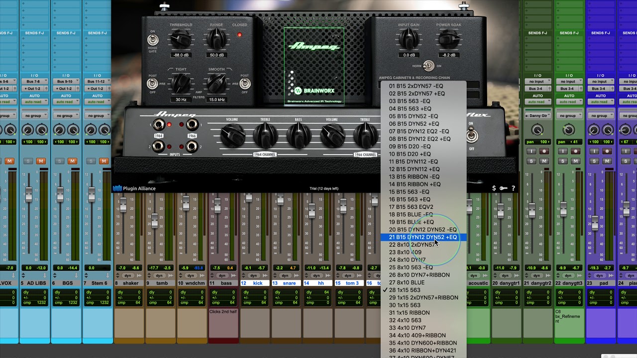The width and height of the screenshot is (637, 358).
Task: Open the key license icon in plugin footer
Action: click(503, 188)
